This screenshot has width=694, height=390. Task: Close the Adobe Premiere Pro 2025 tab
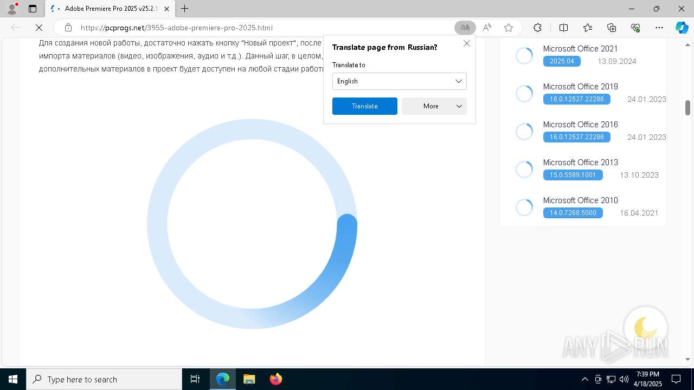pos(166,9)
